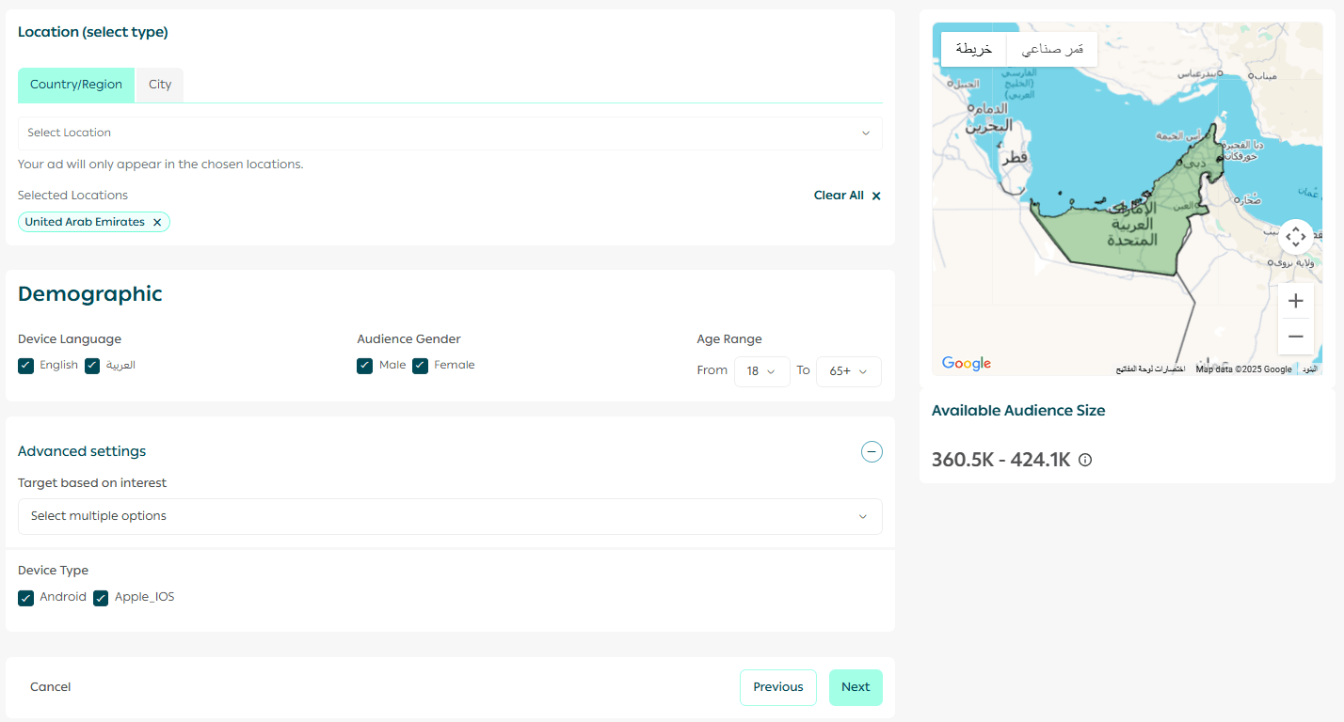Go back with the Previous button
The image size is (1344, 722).
point(777,687)
